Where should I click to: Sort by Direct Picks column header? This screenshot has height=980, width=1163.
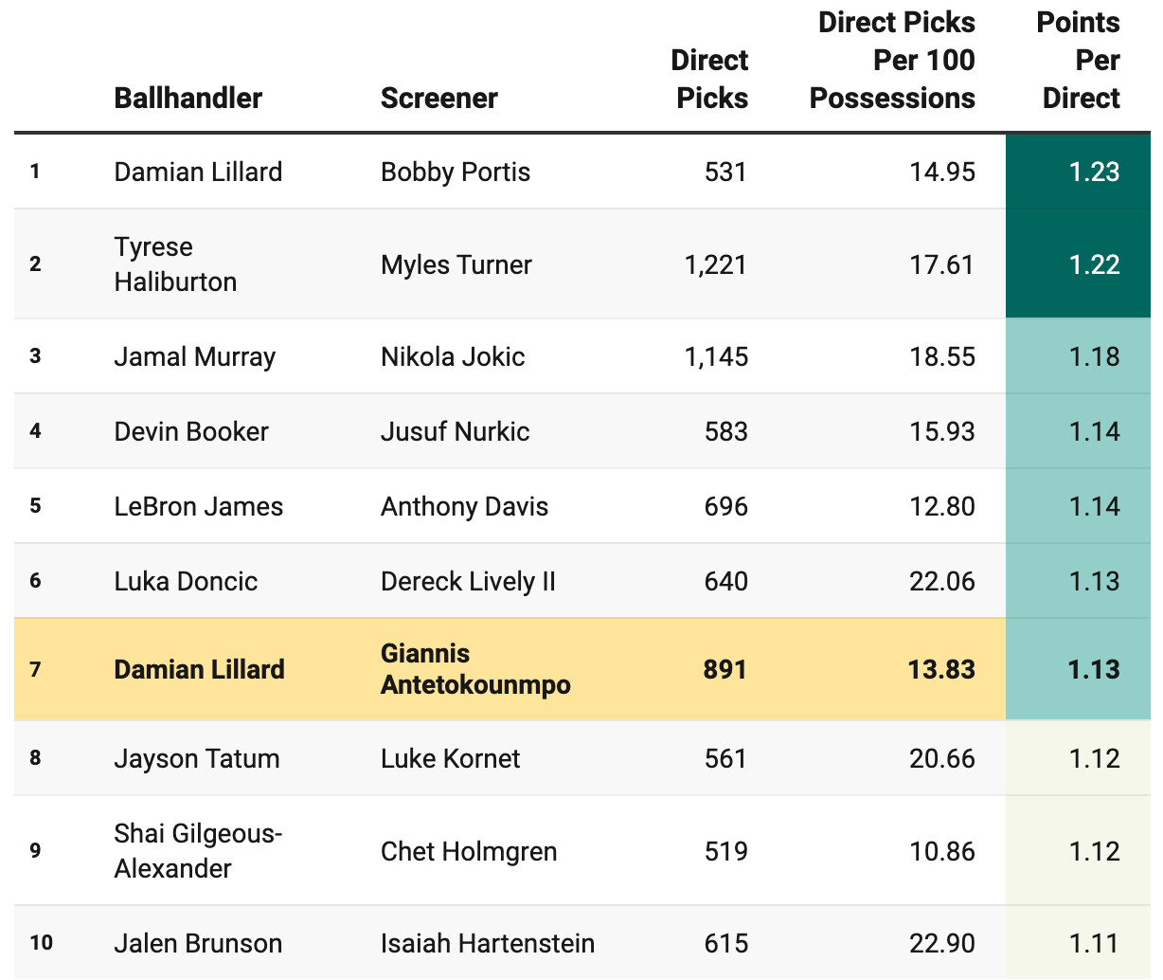pyautogui.click(x=710, y=79)
